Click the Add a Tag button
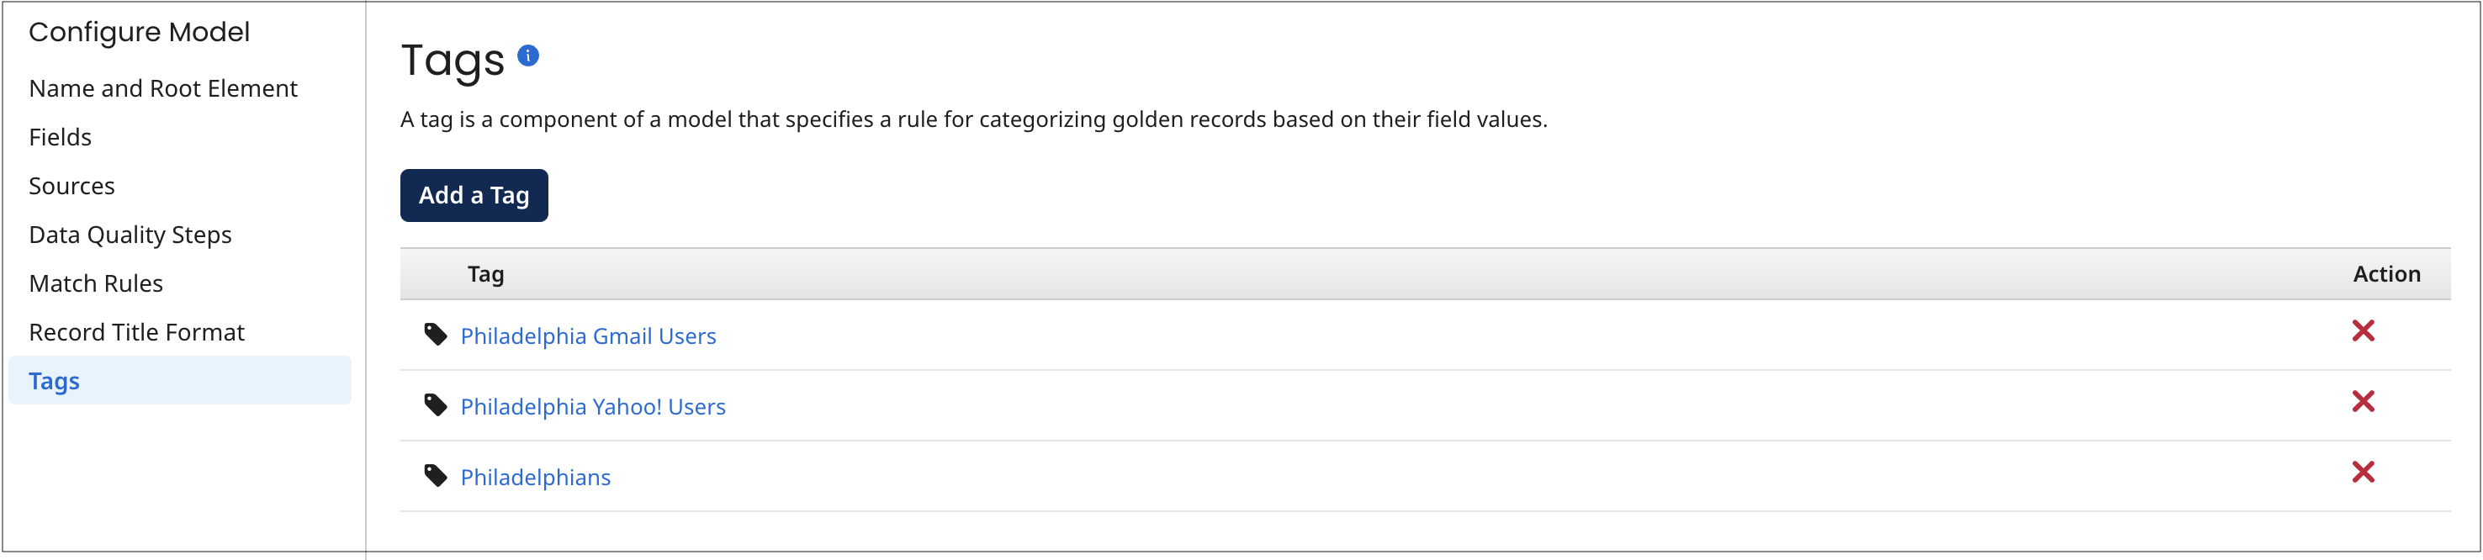 (x=474, y=195)
